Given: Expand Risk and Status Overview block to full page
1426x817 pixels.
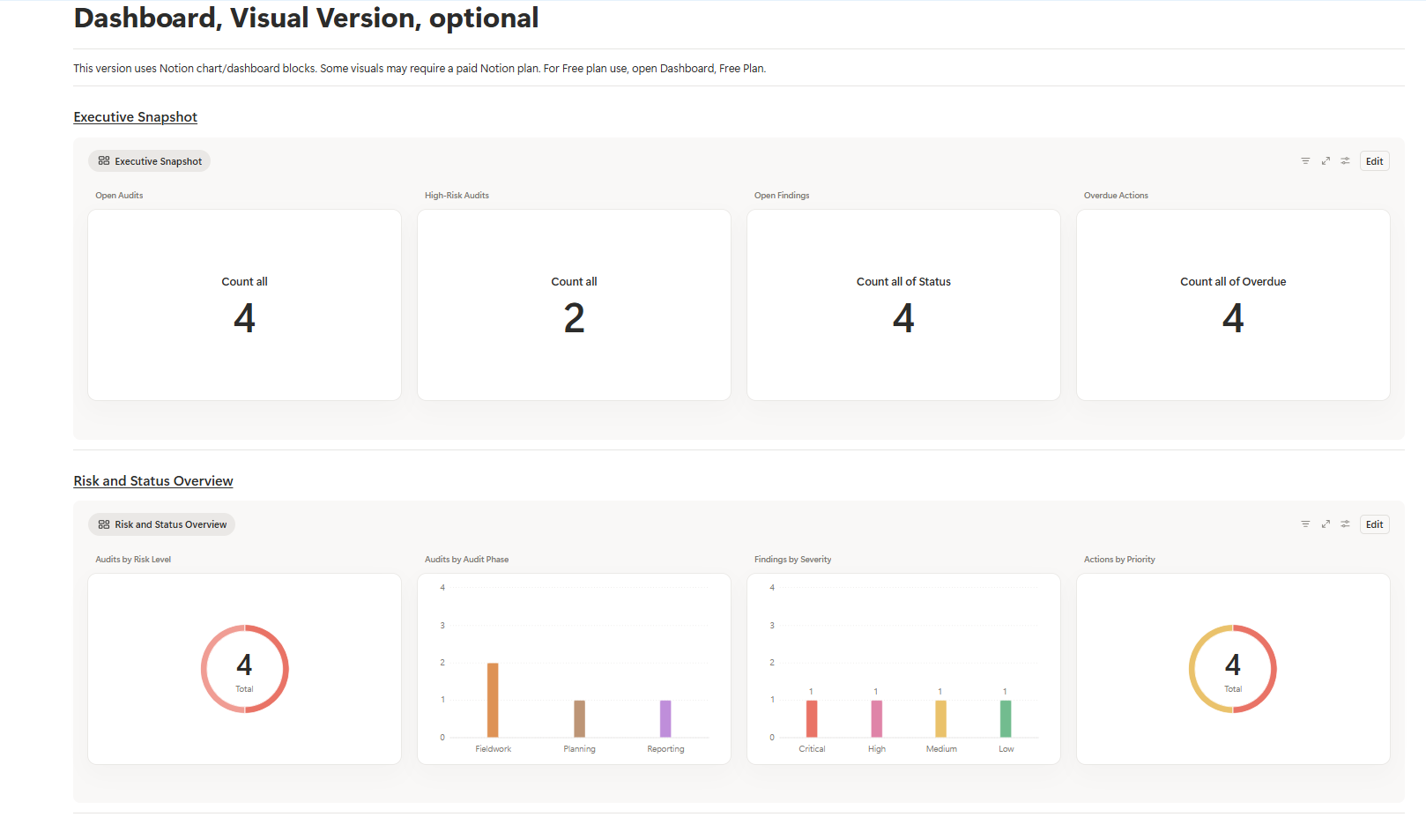Looking at the screenshot, I should tap(1326, 524).
